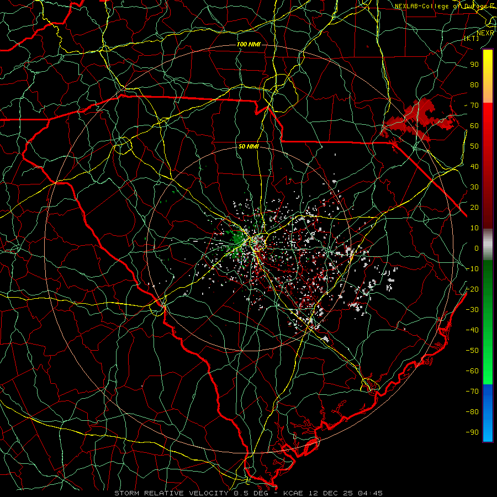Click the -70 value on the velocity scale
This screenshot has height=497, width=497.
tap(472, 392)
